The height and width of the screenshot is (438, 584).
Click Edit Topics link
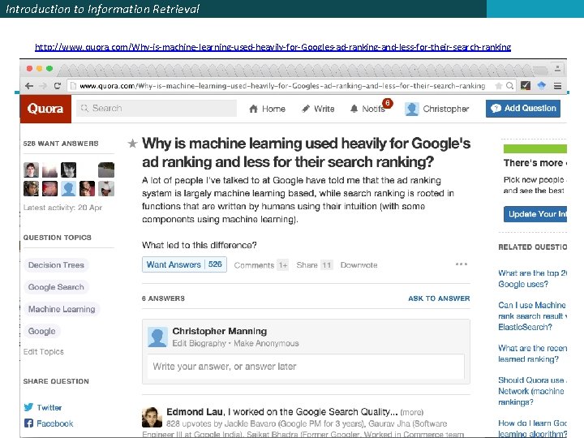pos(44,351)
